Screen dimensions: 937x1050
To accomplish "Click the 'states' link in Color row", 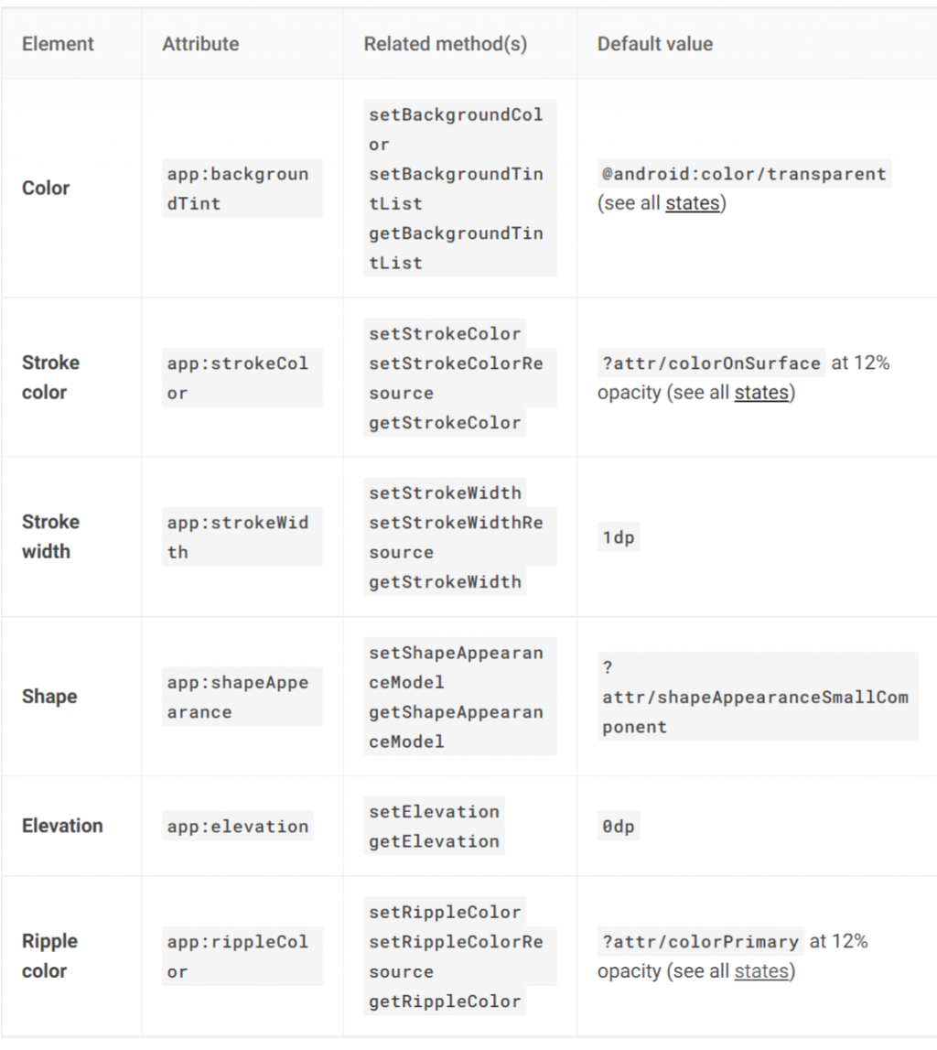I will click(692, 203).
